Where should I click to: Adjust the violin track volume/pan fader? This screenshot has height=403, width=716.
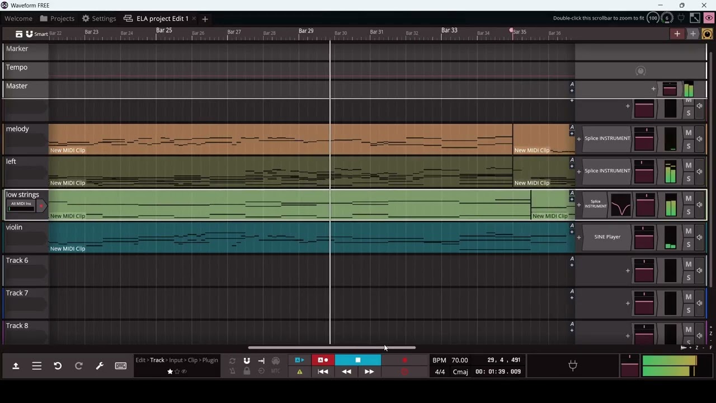[644, 237]
